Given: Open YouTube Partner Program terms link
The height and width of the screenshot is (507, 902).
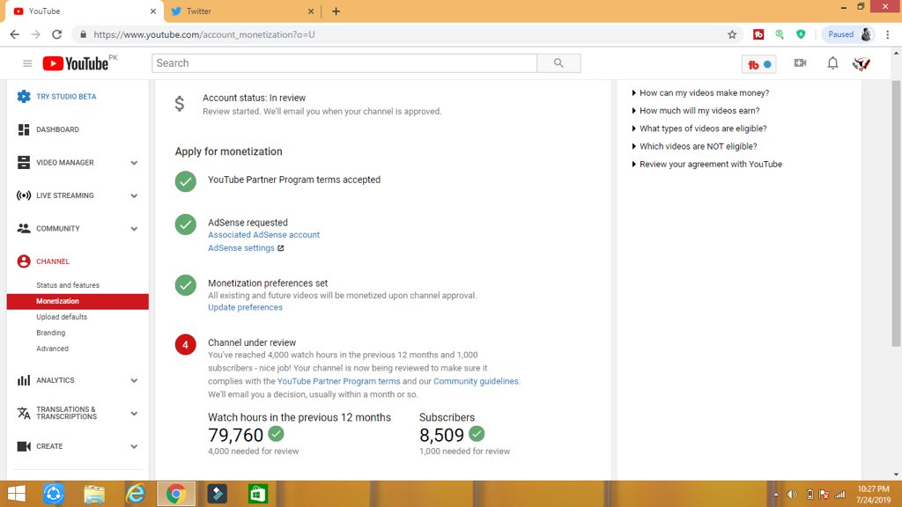Looking at the screenshot, I should click(338, 381).
